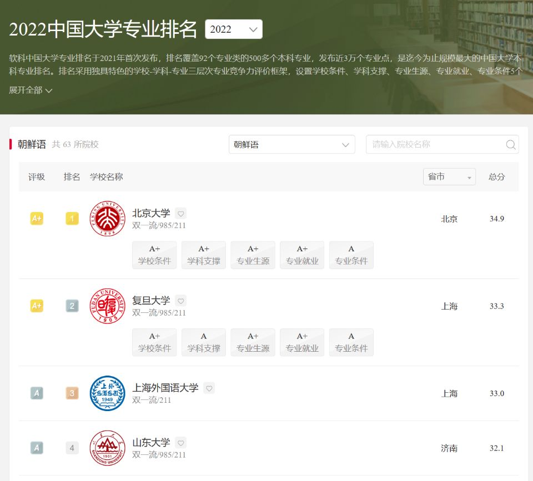The image size is (533, 481).
Task: Favorite 上海外国语大学 with heart icon
Action: [x=209, y=388]
